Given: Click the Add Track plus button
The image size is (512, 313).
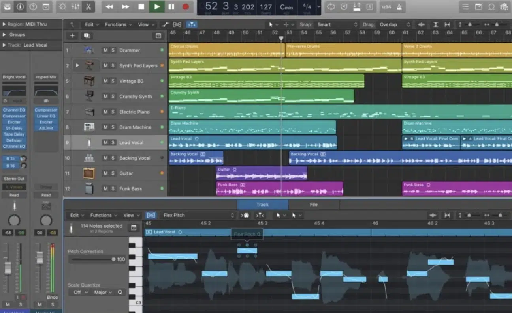Looking at the screenshot, I should pyautogui.click(x=72, y=35).
